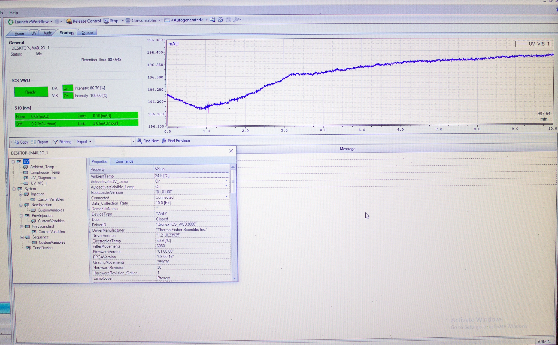
Task: Click the Find Next binoculars button
Action: click(x=148, y=141)
